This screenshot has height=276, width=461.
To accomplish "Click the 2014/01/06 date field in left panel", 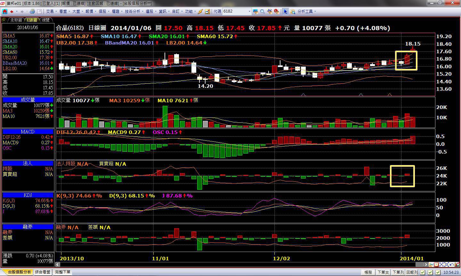I will point(28,28).
